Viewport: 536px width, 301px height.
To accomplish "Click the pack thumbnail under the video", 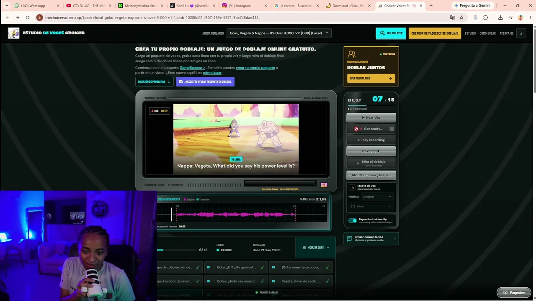I will point(324,185).
